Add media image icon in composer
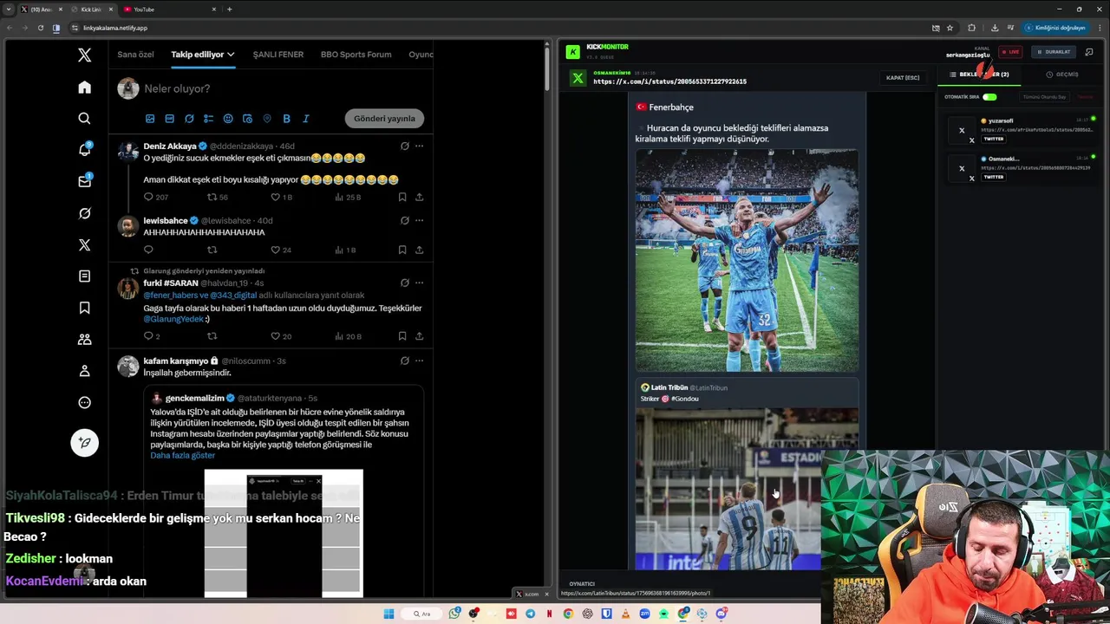Viewport: 1110px width, 624px height. [x=150, y=119]
